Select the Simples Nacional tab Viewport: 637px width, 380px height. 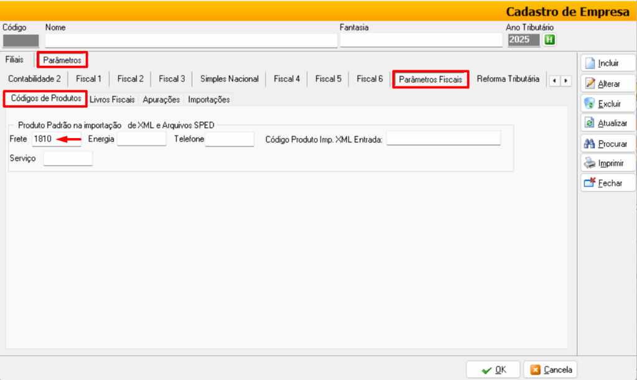(x=229, y=79)
